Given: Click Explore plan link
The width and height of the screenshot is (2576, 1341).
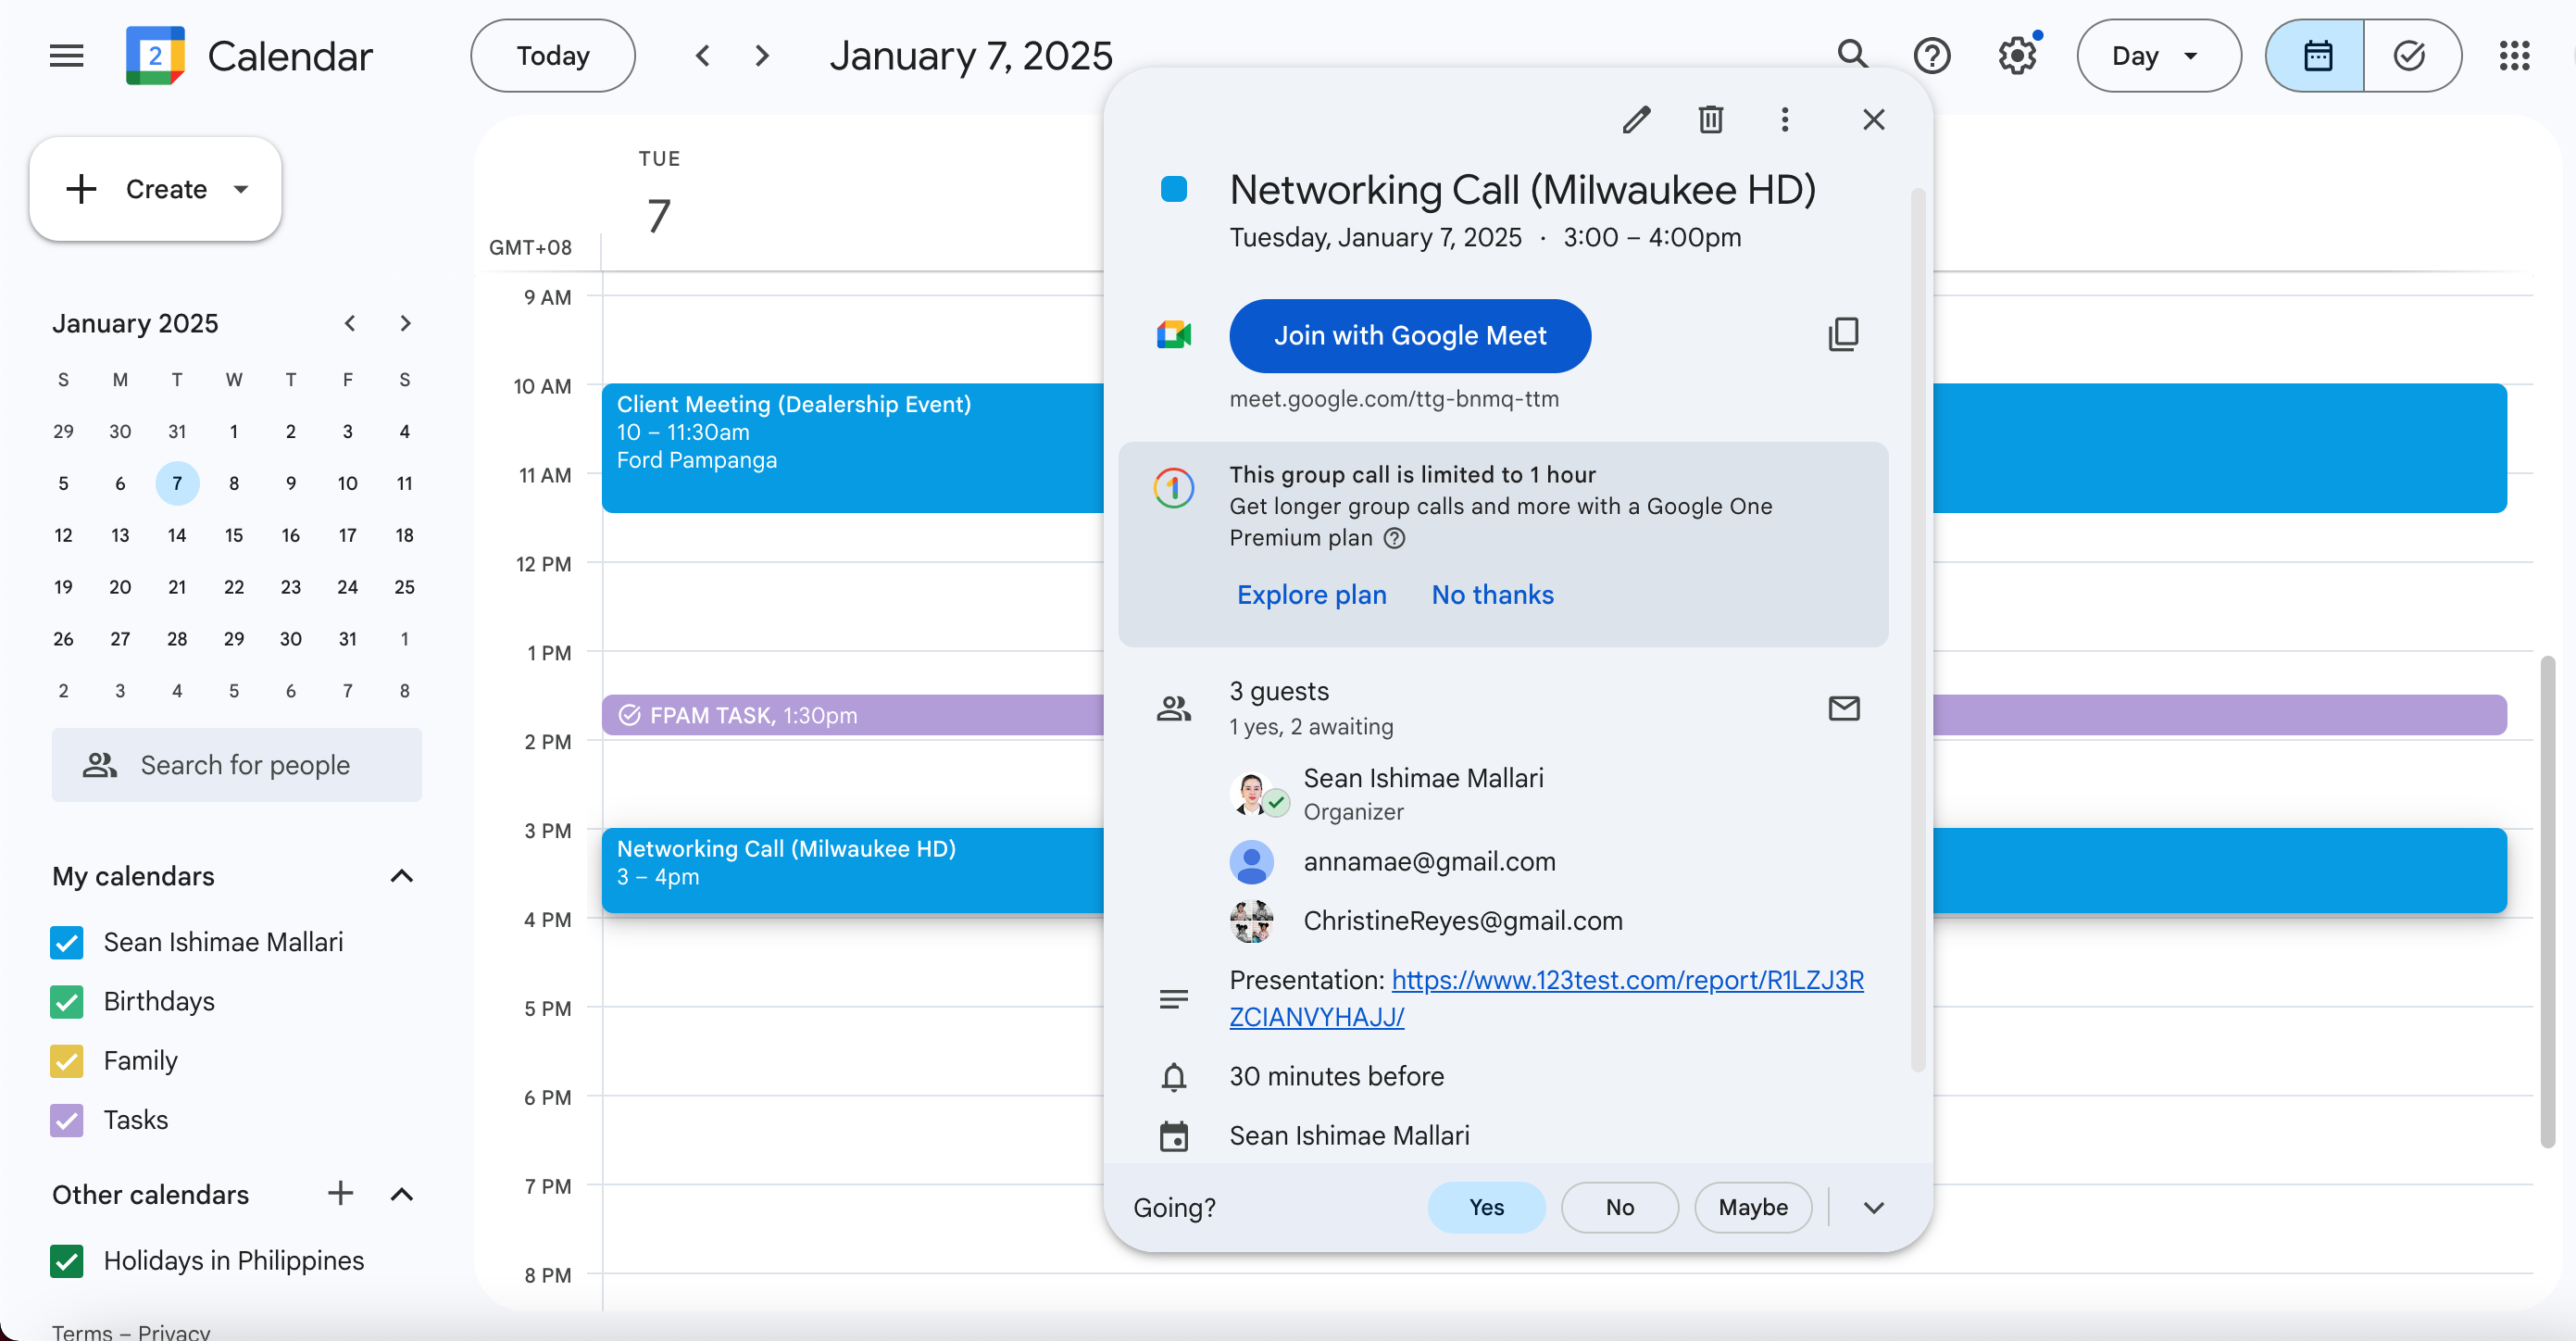Looking at the screenshot, I should coord(1311,595).
